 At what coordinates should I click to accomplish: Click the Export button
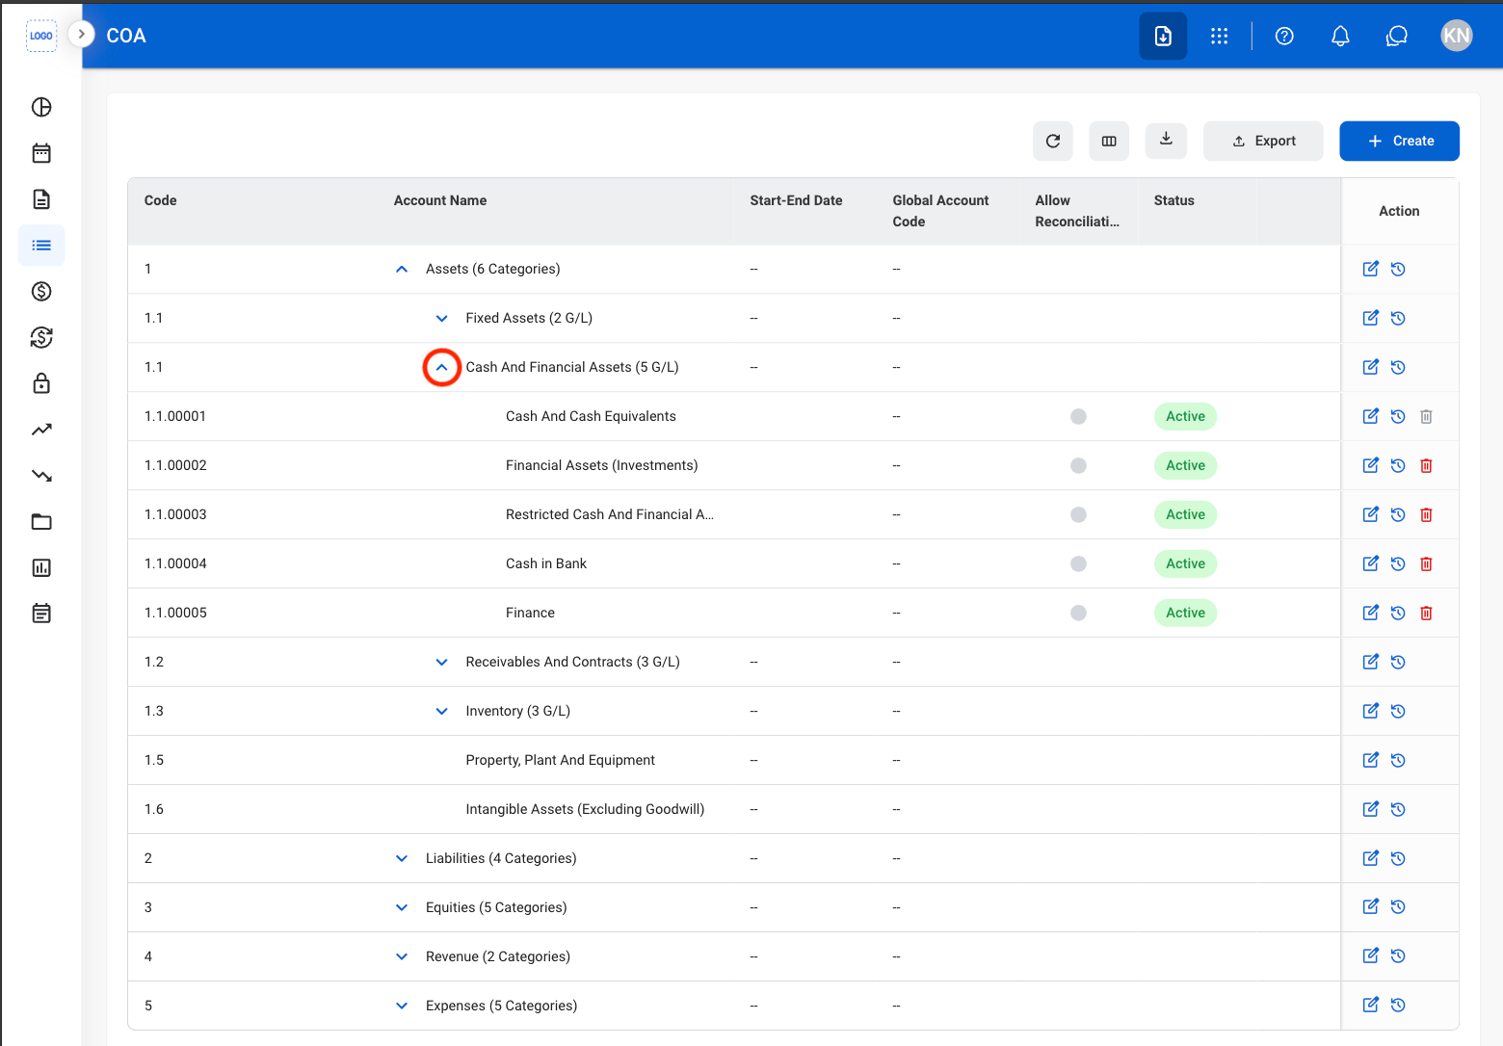[1263, 141]
